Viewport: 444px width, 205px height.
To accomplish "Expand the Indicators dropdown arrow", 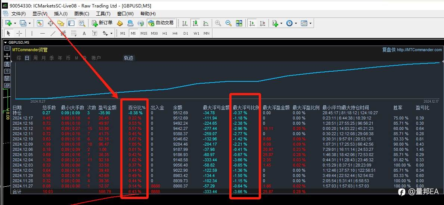I will (282, 23).
